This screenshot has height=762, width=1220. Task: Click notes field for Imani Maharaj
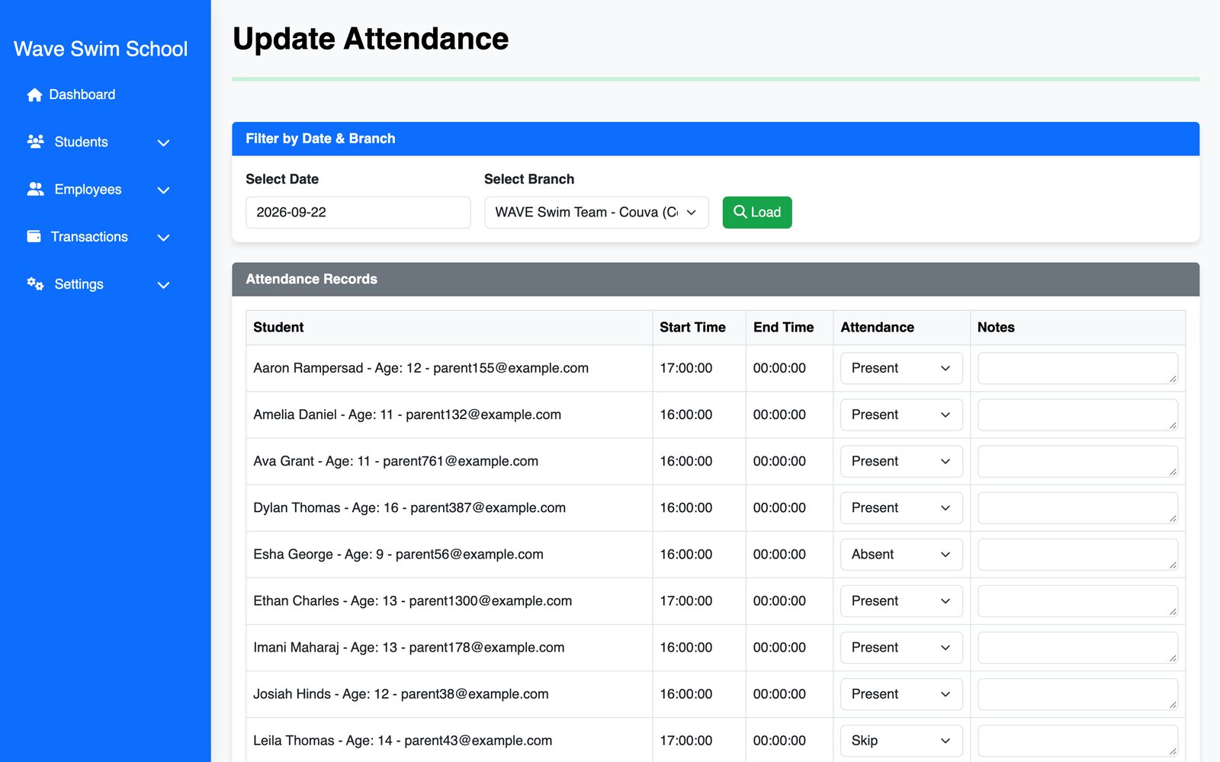1077,647
